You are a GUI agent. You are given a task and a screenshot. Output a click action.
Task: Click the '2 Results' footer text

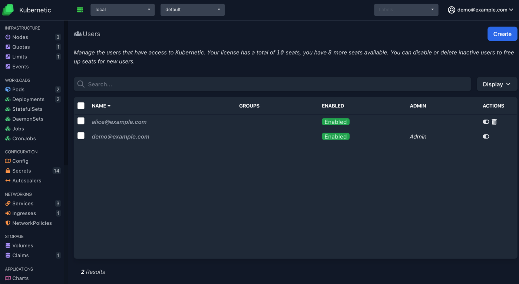(x=93, y=272)
